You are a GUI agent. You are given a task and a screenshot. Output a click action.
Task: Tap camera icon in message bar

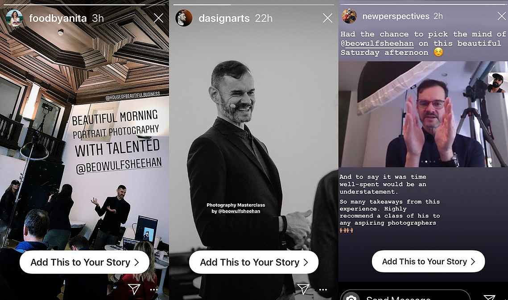pos(351,297)
